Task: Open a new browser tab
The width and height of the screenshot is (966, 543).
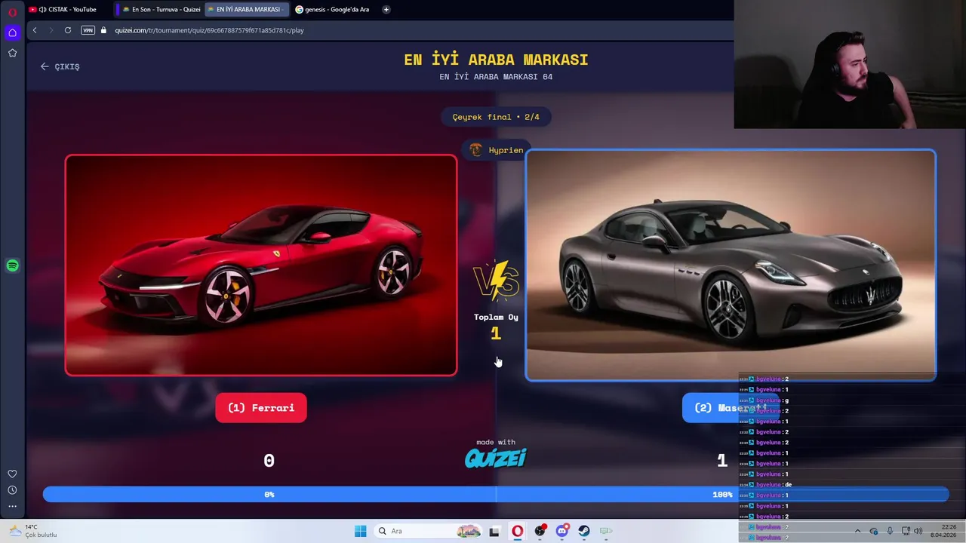Action: click(x=386, y=9)
